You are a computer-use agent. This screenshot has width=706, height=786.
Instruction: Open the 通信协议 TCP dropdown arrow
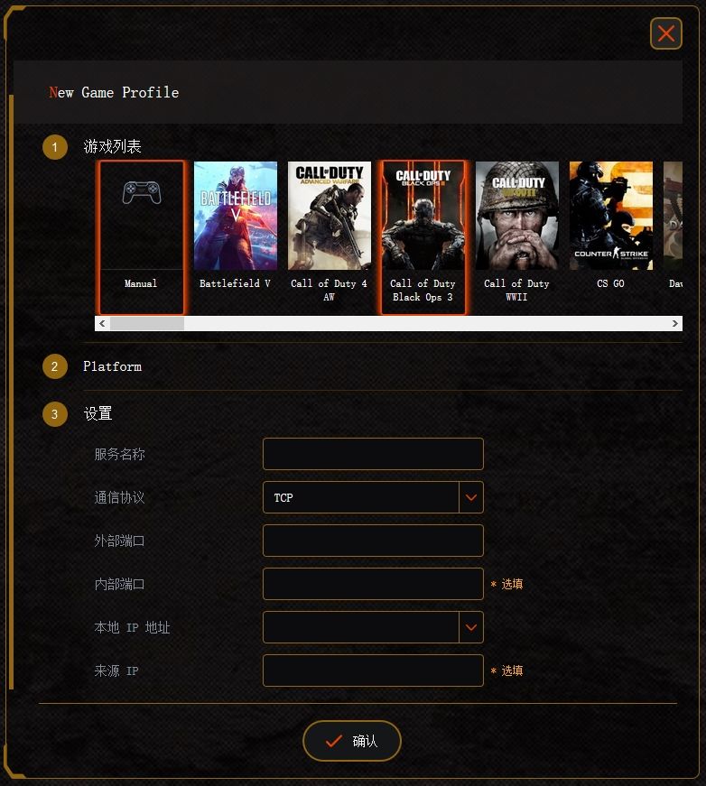tap(471, 497)
